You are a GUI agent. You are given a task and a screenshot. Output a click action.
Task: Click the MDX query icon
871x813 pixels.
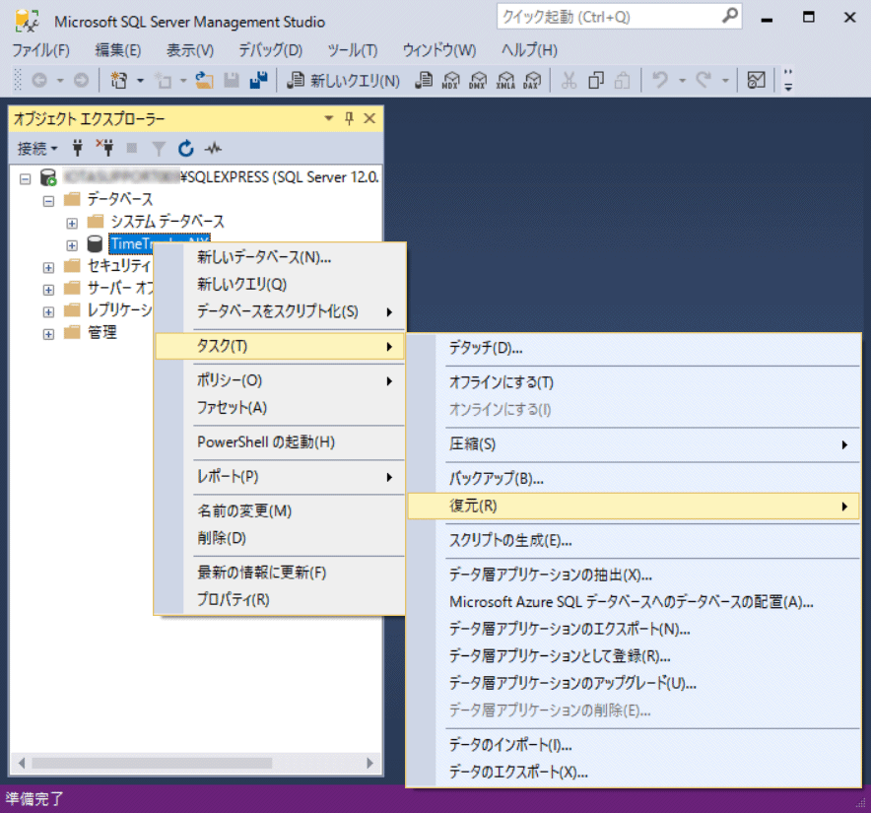pos(451,81)
